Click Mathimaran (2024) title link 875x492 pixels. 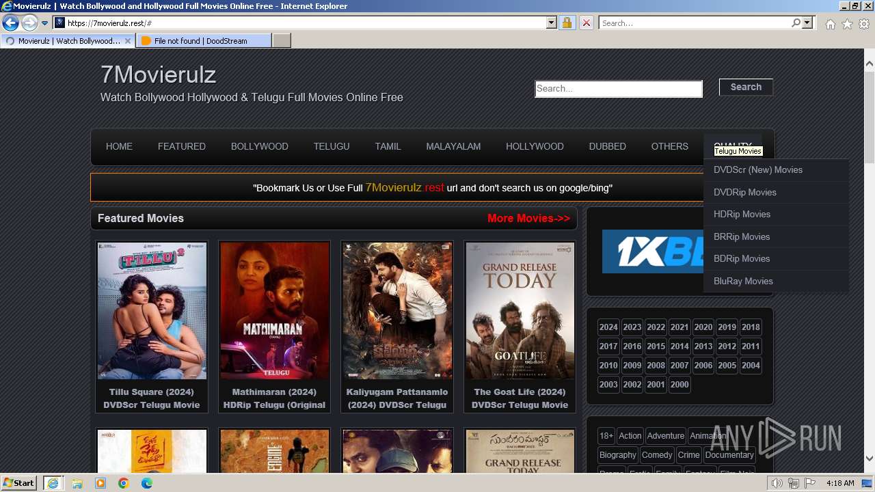pyautogui.click(x=274, y=398)
